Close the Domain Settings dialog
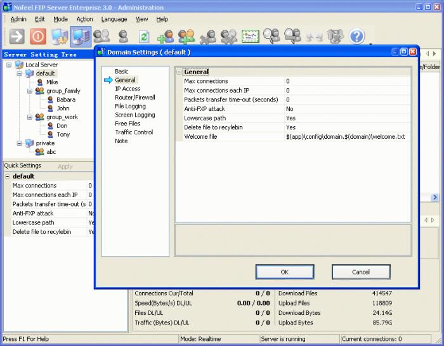The width and height of the screenshot is (444, 346). pos(413,52)
